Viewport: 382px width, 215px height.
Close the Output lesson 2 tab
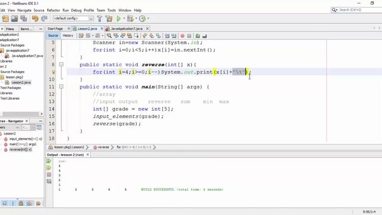88,155
